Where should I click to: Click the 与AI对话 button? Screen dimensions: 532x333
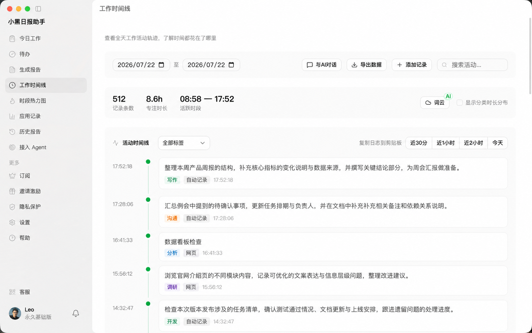(321, 65)
